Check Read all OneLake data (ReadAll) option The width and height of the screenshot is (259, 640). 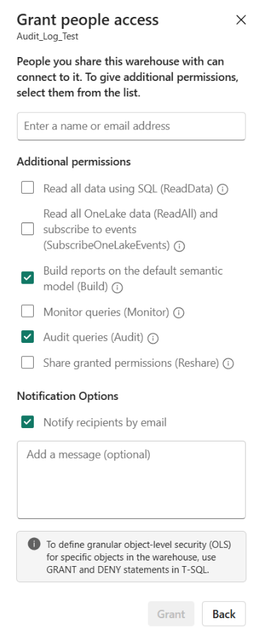pyautogui.click(x=27, y=230)
